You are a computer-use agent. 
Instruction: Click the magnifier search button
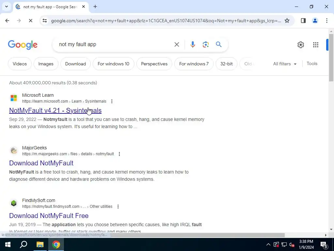(x=219, y=44)
